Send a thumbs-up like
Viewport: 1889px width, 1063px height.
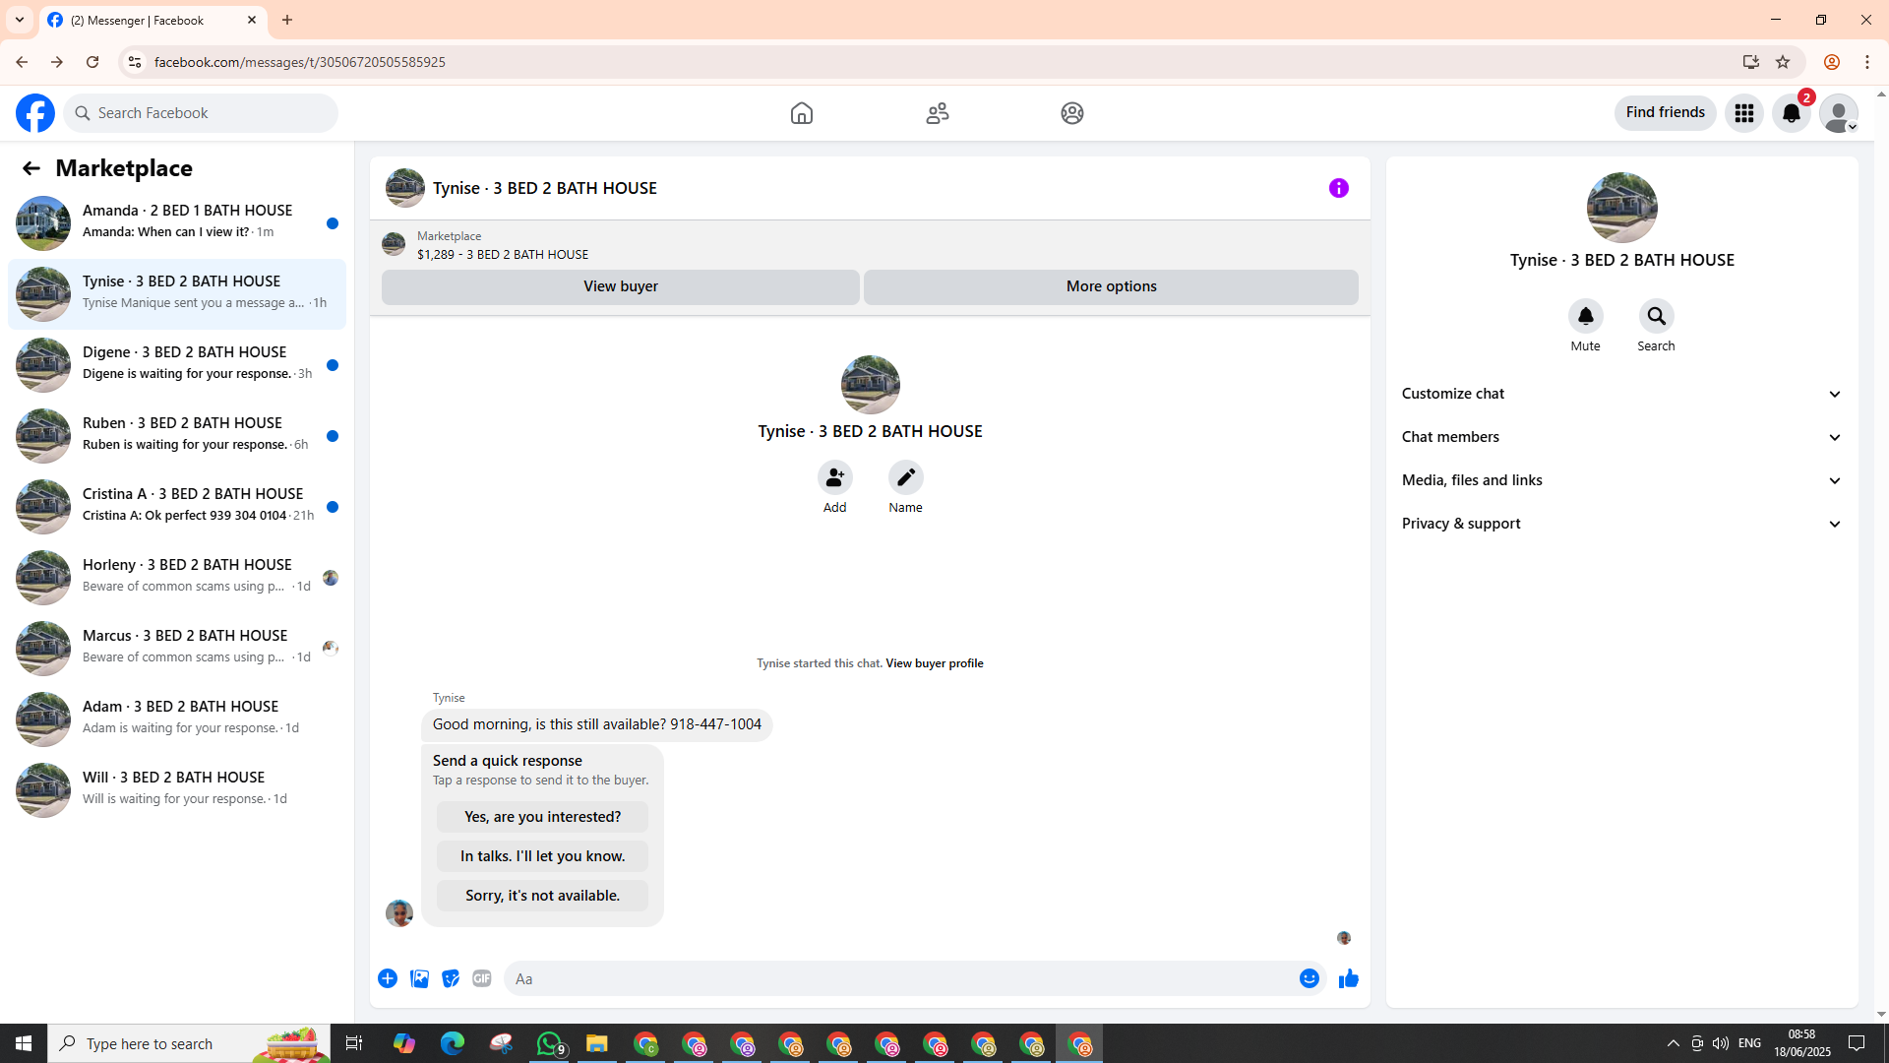1349,978
